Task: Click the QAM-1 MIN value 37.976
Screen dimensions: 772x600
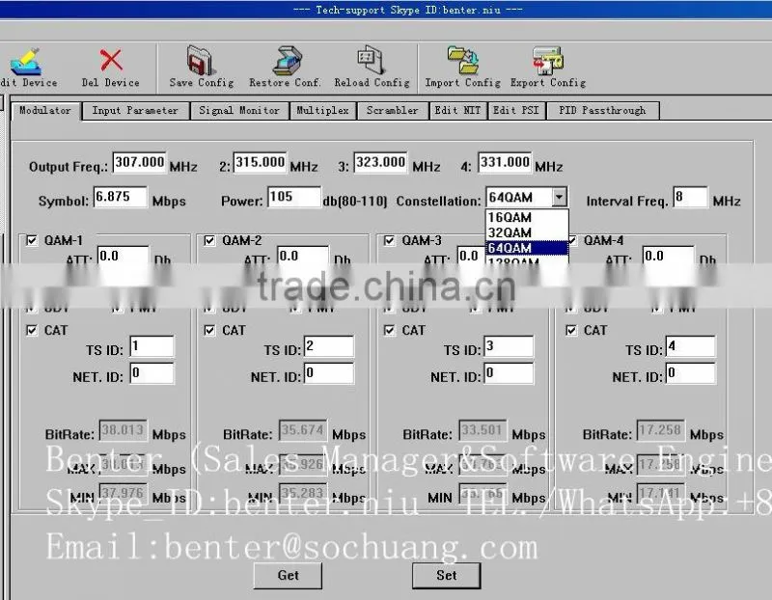Action: tap(124, 493)
